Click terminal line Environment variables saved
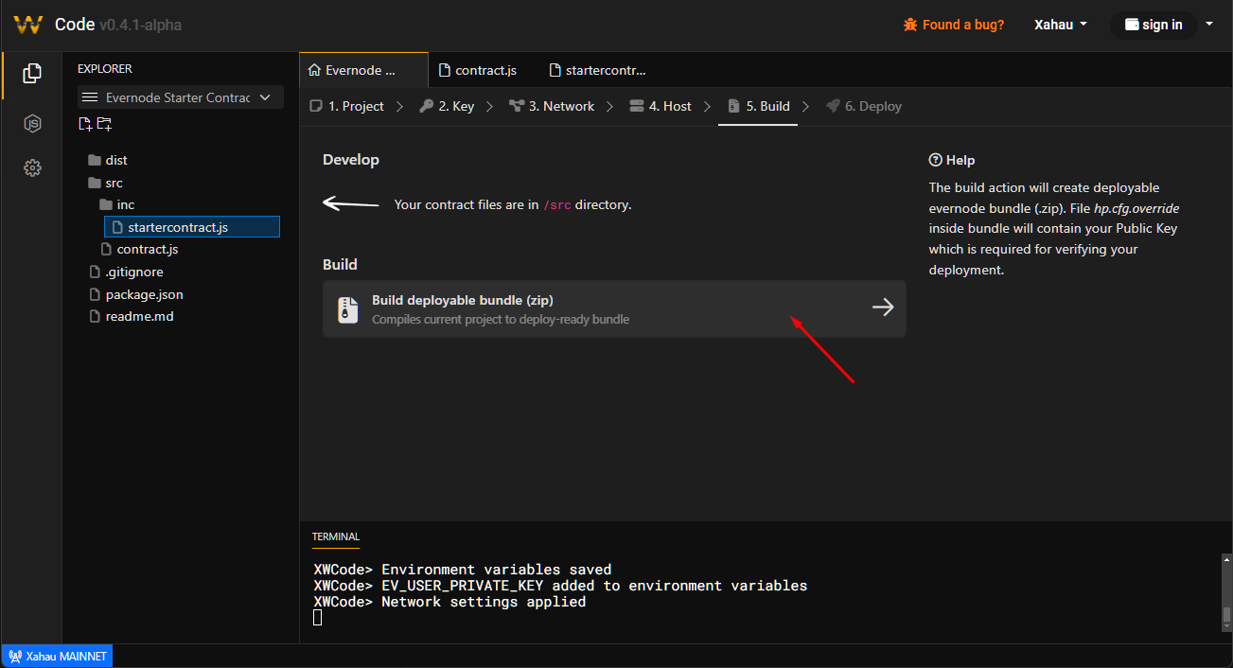1233x668 pixels. coord(463,570)
